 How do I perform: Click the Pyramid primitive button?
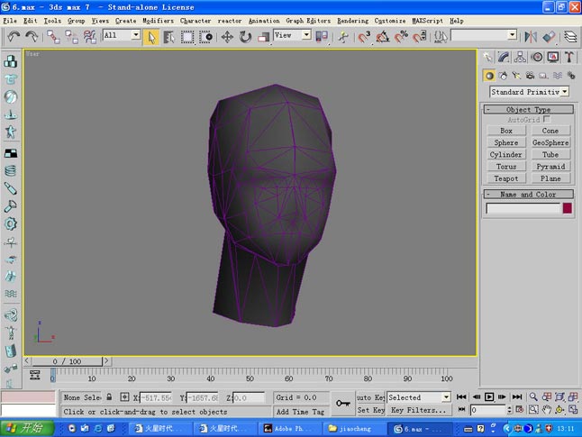550,167
